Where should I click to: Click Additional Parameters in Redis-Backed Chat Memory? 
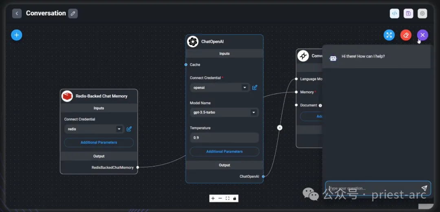pyautogui.click(x=99, y=142)
